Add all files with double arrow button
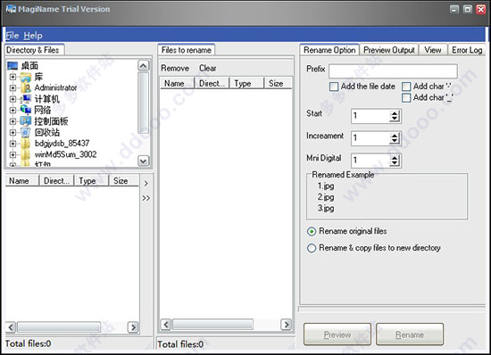Viewport: 491px width, 355px height. [146, 198]
